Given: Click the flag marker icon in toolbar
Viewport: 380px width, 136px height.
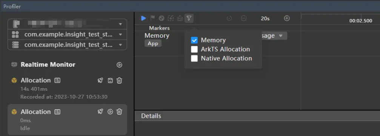Looking at the screenshot, I should click(152, 18).
